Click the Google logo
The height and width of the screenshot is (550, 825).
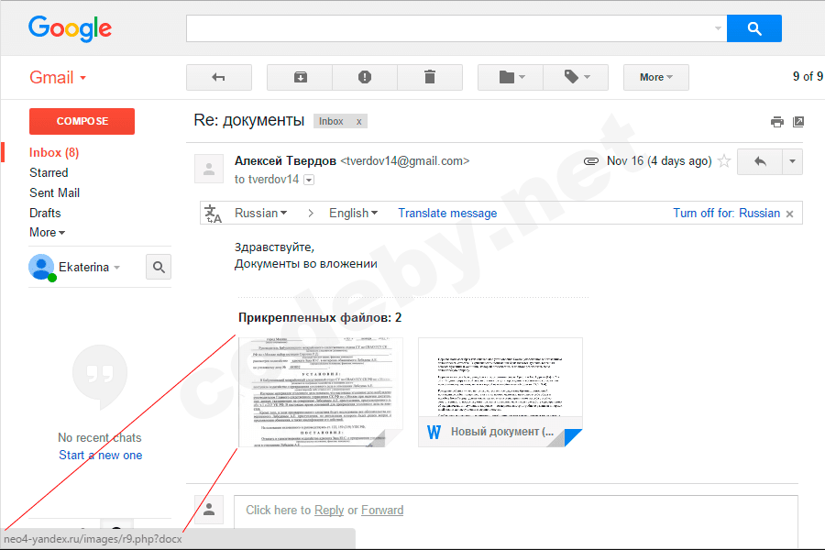pyautogui.click(x=70, y=28)
